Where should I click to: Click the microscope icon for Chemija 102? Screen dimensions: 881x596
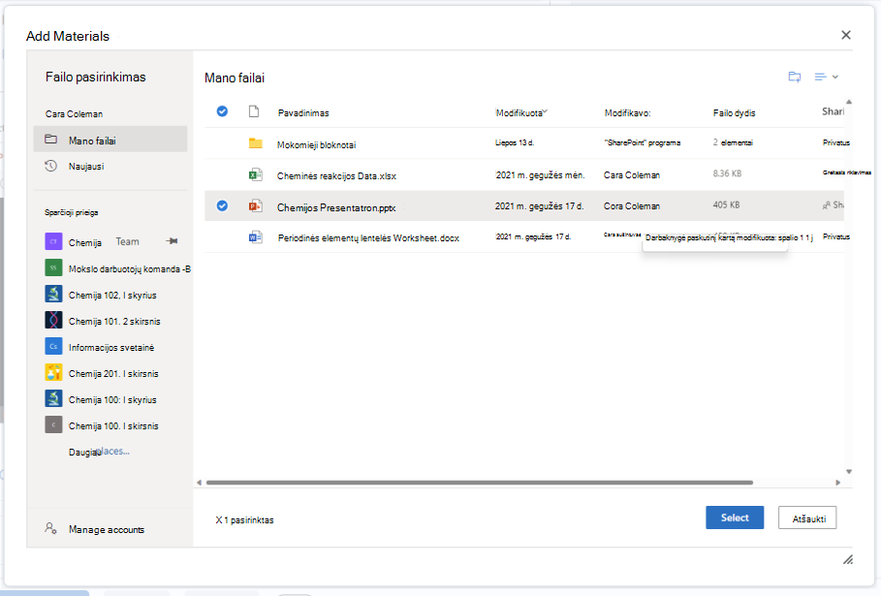coord(53,294)
